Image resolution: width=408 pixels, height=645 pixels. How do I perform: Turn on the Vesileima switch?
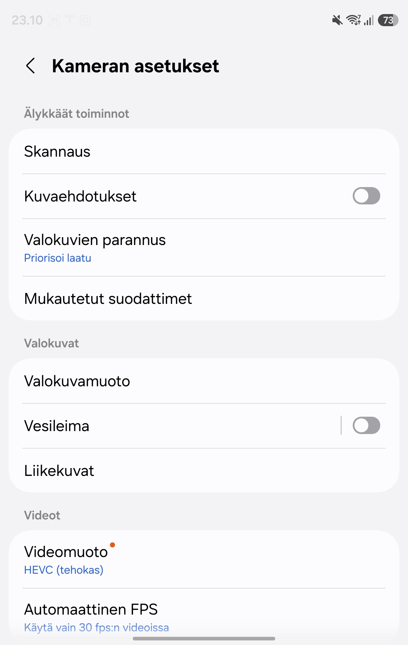(x=366, y=426)
